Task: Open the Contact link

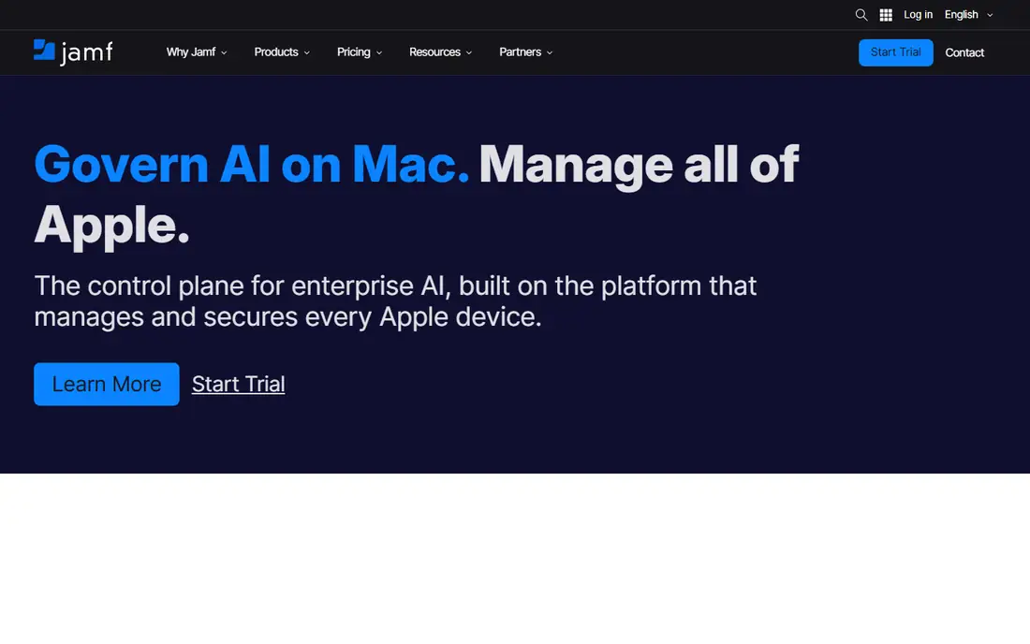Action: [964, 52]
